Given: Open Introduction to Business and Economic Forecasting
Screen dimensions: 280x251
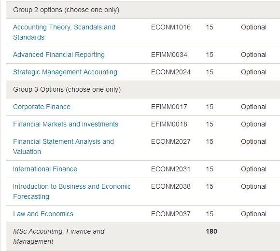Looking at the screenshot, I should pos(71,191).
